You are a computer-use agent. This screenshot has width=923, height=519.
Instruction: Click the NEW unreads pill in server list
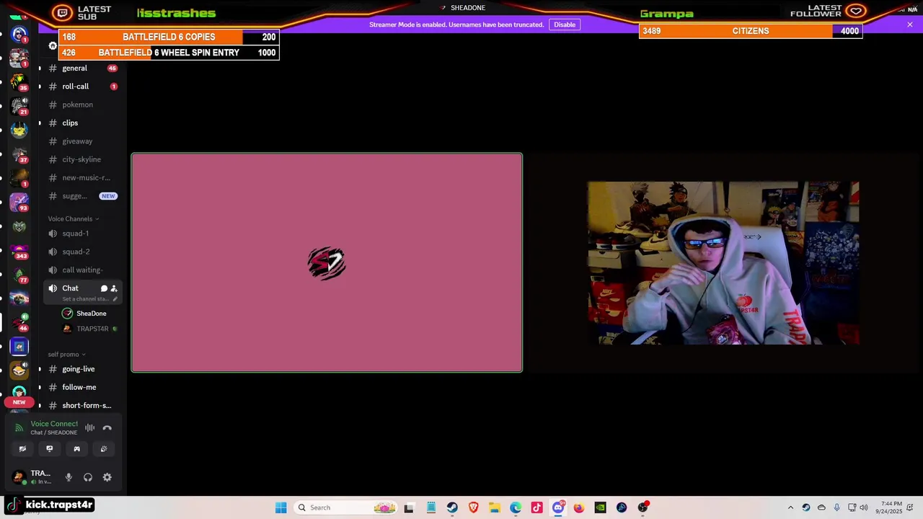pyautogui.click(x=19, y=402)
